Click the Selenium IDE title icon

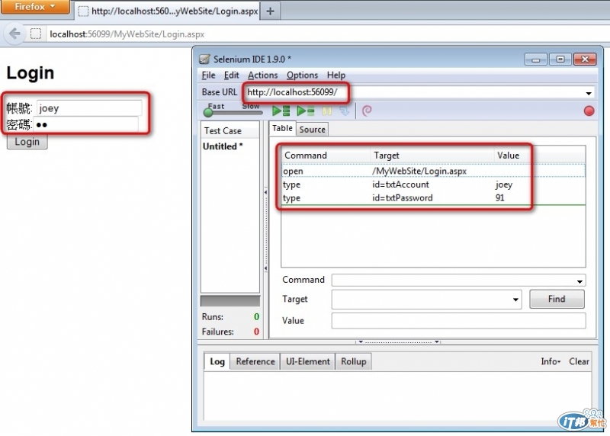click(x=204, y=59)
